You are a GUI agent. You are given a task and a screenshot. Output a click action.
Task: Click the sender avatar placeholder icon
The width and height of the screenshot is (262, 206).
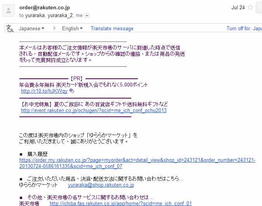tap(9, 11)
